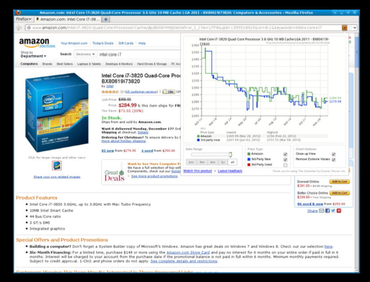Viewport: 370px width, 282px height.
Task: Click the blue 3rd Party New swatch
Action: 249,159
